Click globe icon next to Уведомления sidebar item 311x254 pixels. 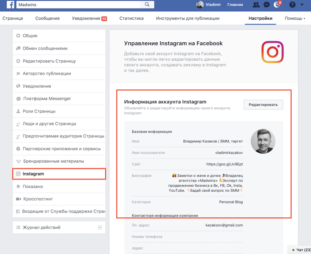tap(18, 86)
